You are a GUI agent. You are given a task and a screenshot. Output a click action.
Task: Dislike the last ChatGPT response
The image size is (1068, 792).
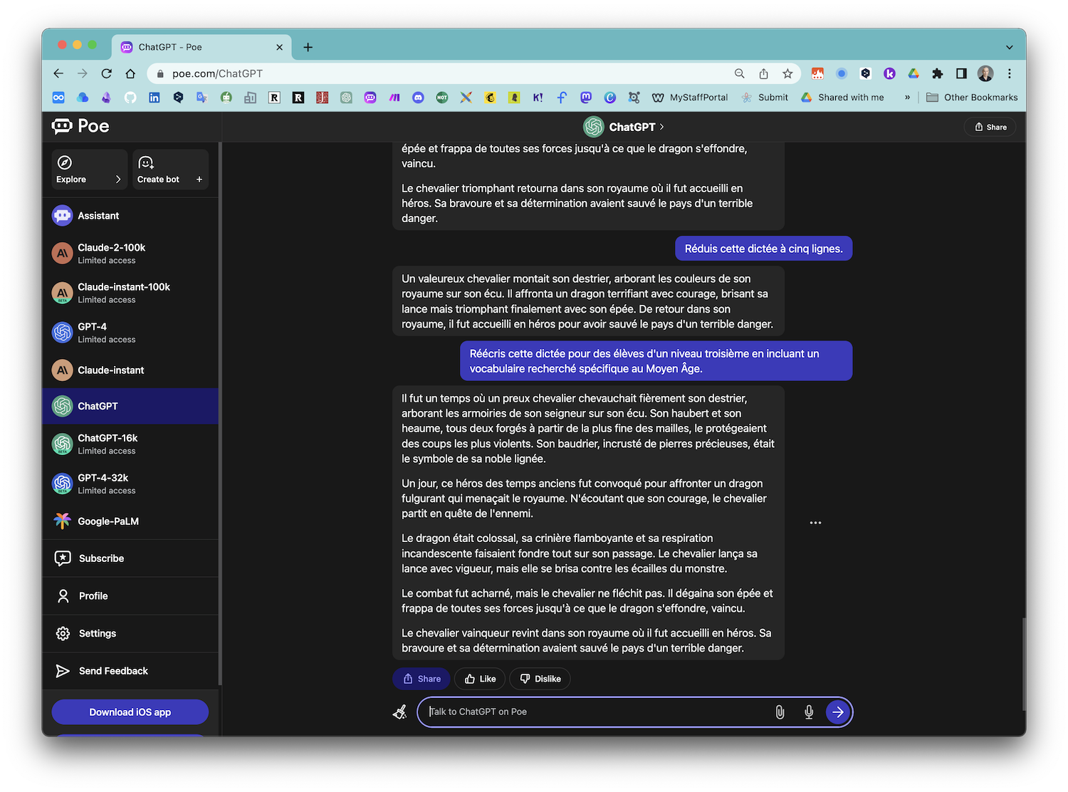tap(540, 679)
